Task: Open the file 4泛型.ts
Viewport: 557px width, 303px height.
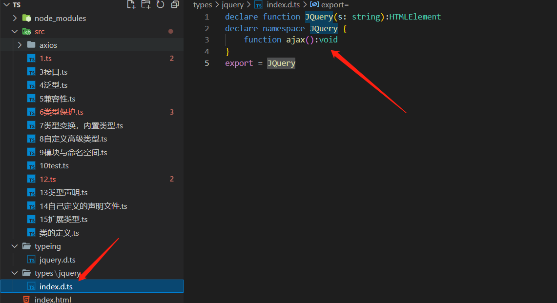Action: pyautogui.click(x=54, y=85)
